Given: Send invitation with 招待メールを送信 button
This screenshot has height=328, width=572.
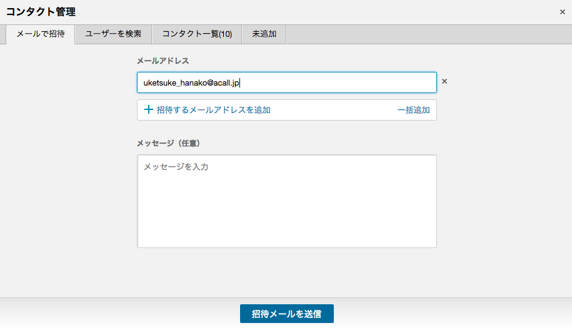Looking at the screenshot, I should 287,314.
